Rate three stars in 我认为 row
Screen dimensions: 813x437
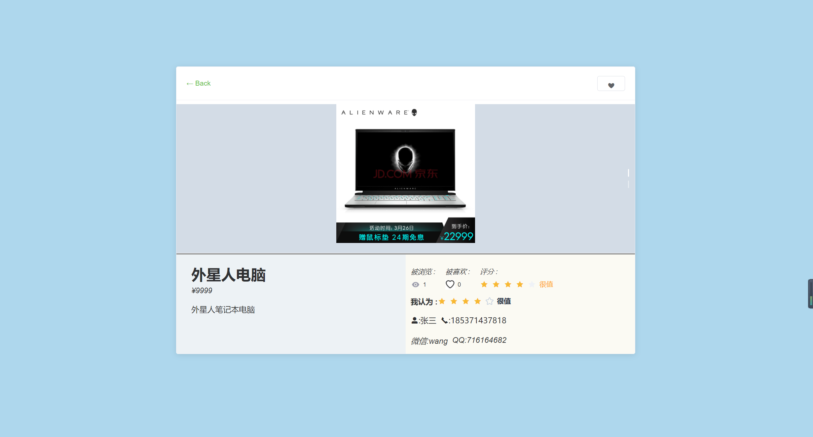click(x=466, y=301)
